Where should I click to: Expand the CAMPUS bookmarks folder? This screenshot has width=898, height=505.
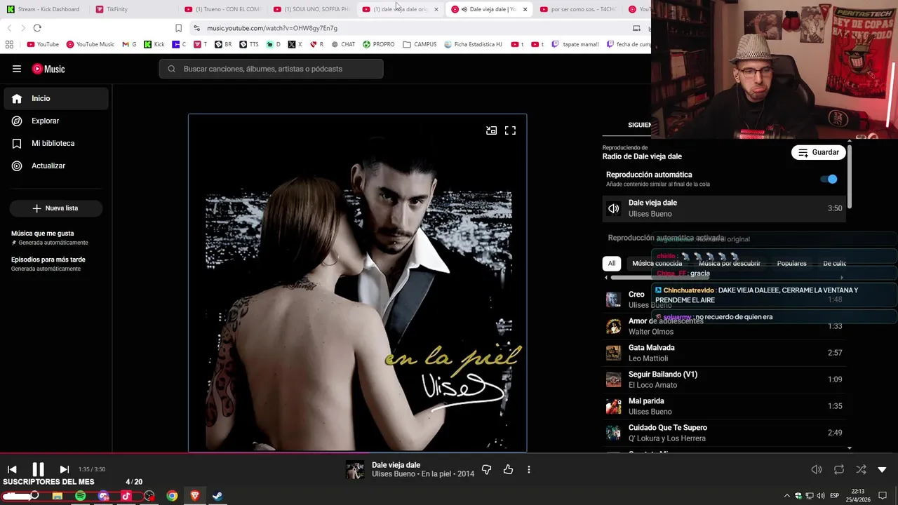point(420,44)
